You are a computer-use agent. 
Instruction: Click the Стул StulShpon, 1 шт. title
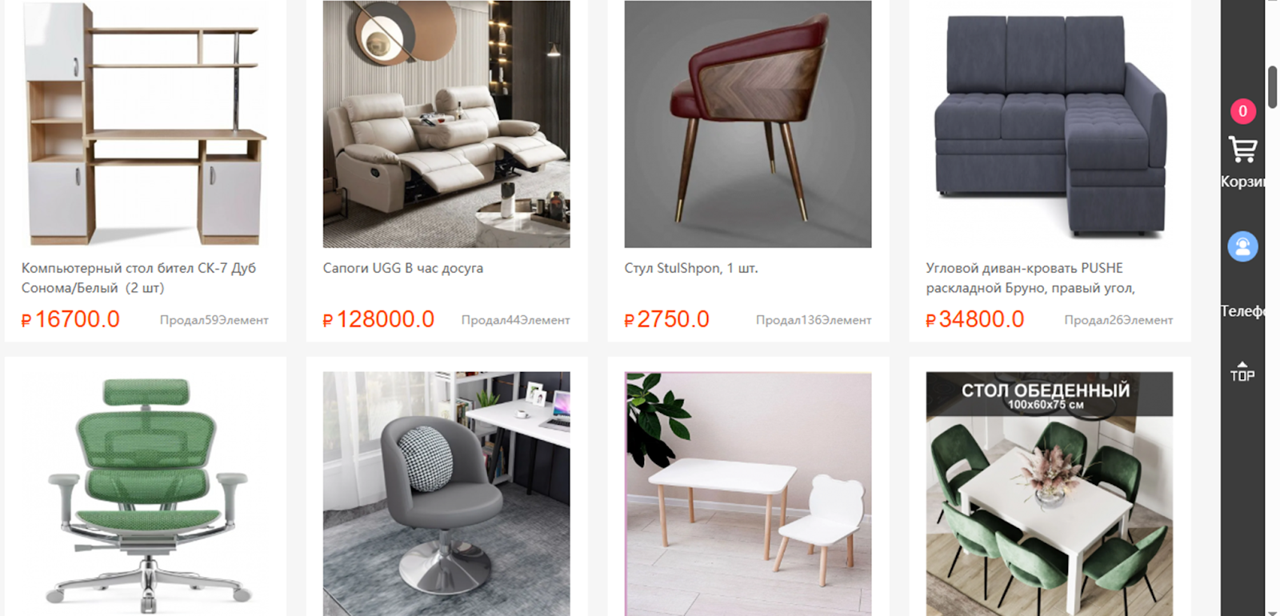(691, 268)
